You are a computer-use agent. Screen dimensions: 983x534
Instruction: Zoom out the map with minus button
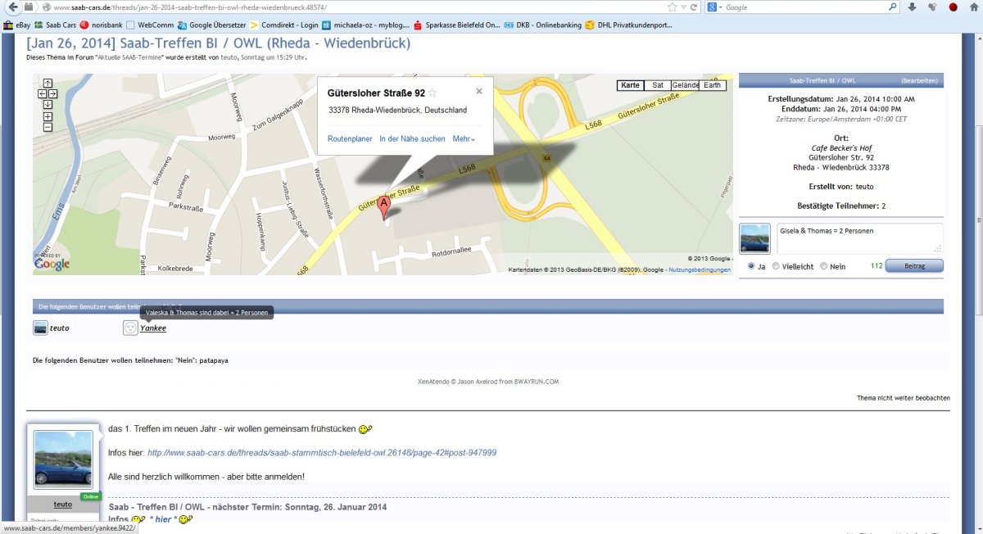click(x=48, y=127)
